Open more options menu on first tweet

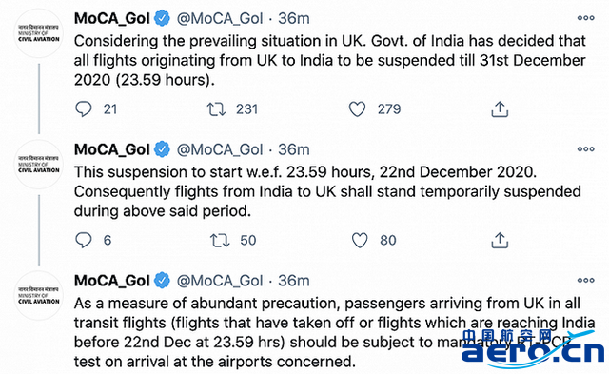click(x=585, y=18)
